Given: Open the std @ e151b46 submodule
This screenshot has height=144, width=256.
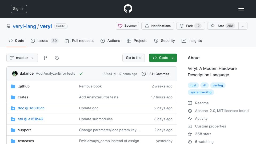Looking at the screenshot, I should point(30,119).
